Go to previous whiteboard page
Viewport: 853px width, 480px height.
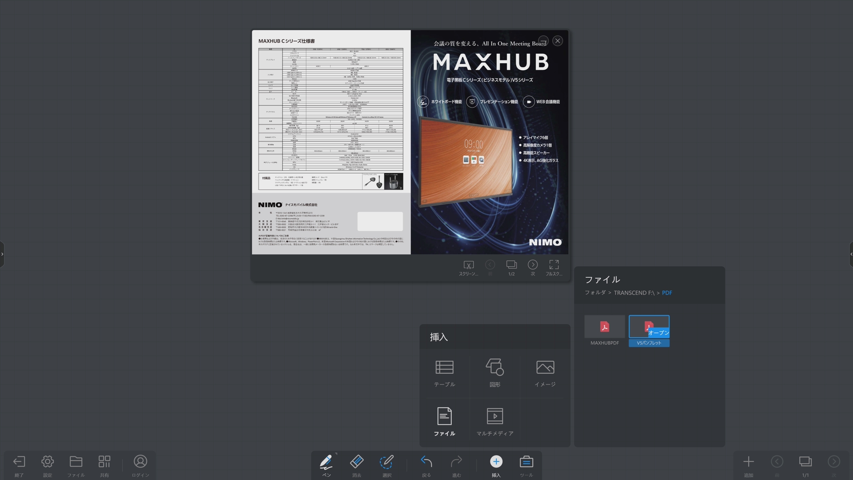point(777,462)
